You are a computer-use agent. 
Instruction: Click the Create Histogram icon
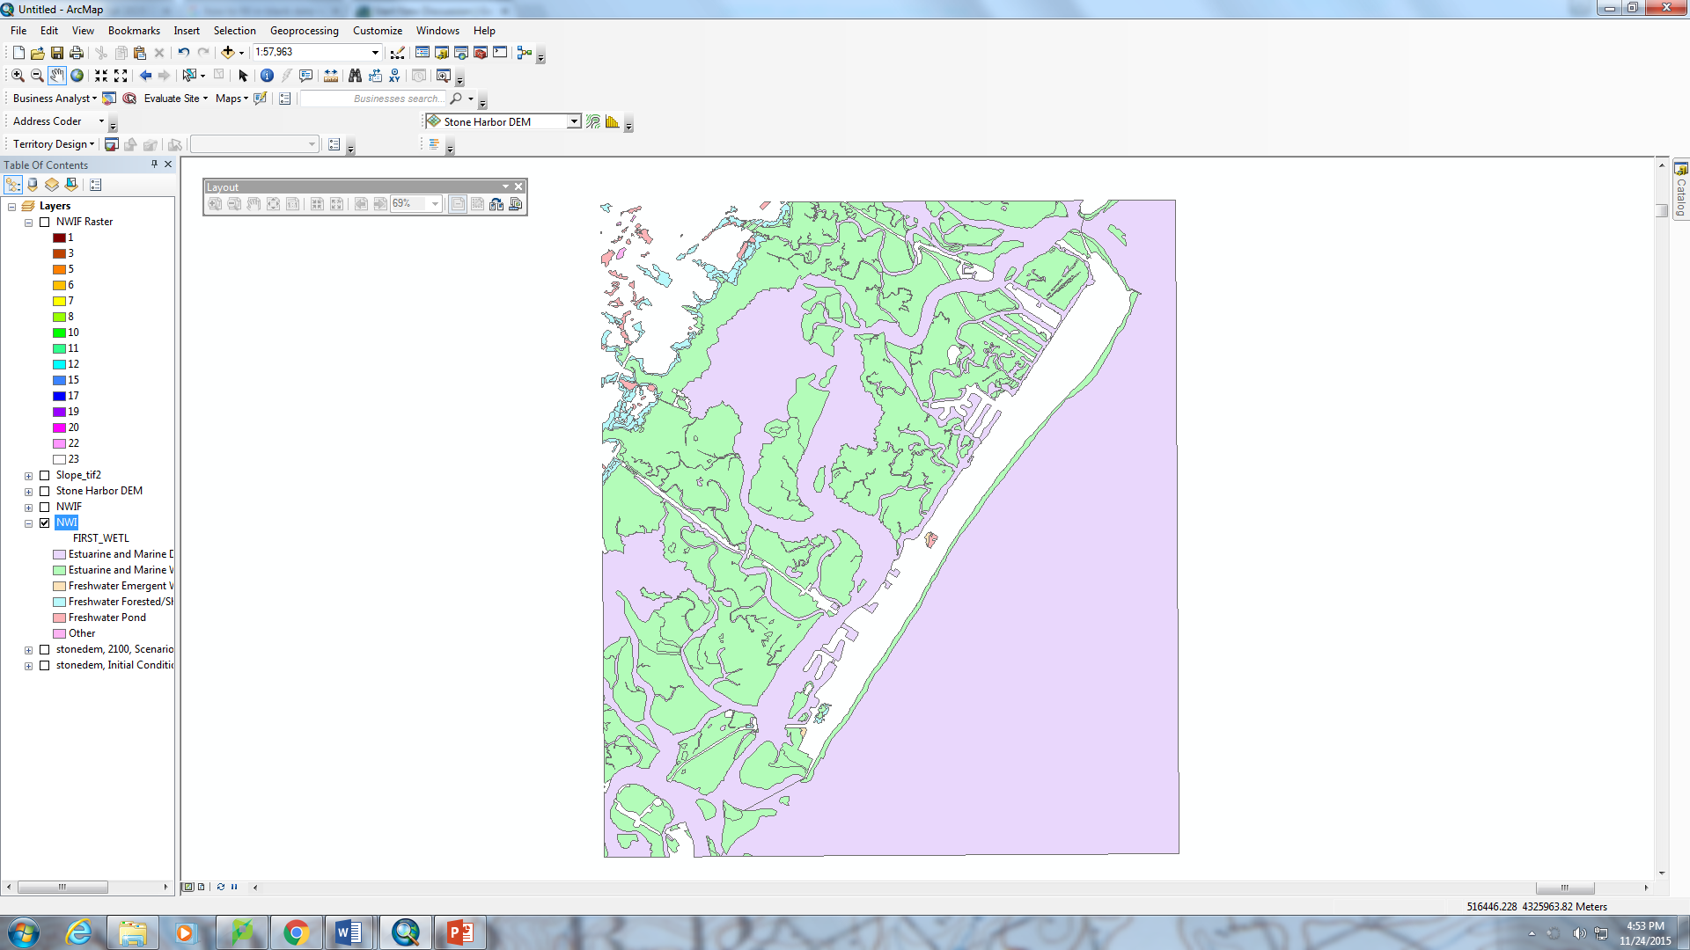pyautogui.click(x=613, y=122)
